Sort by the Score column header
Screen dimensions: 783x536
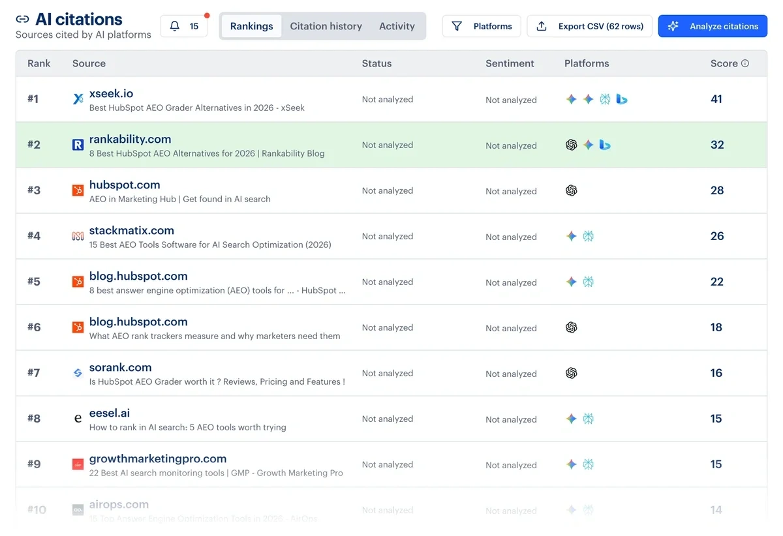click(x=724, y=63)
